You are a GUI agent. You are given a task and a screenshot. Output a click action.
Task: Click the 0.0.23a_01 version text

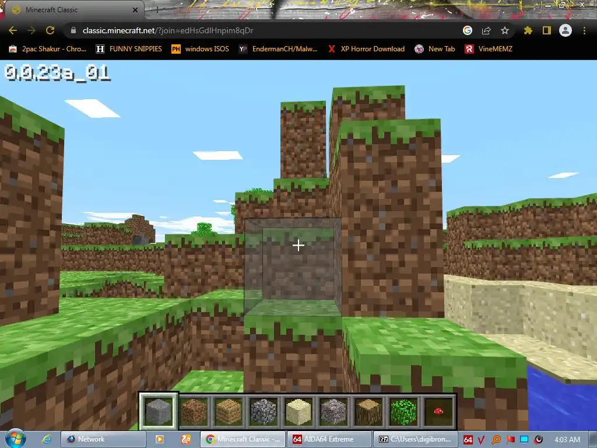point(57,72)
